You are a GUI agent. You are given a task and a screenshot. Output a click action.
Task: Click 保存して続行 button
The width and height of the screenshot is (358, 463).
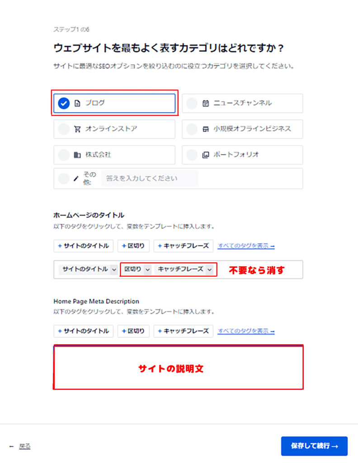click(x=314, y=446)
